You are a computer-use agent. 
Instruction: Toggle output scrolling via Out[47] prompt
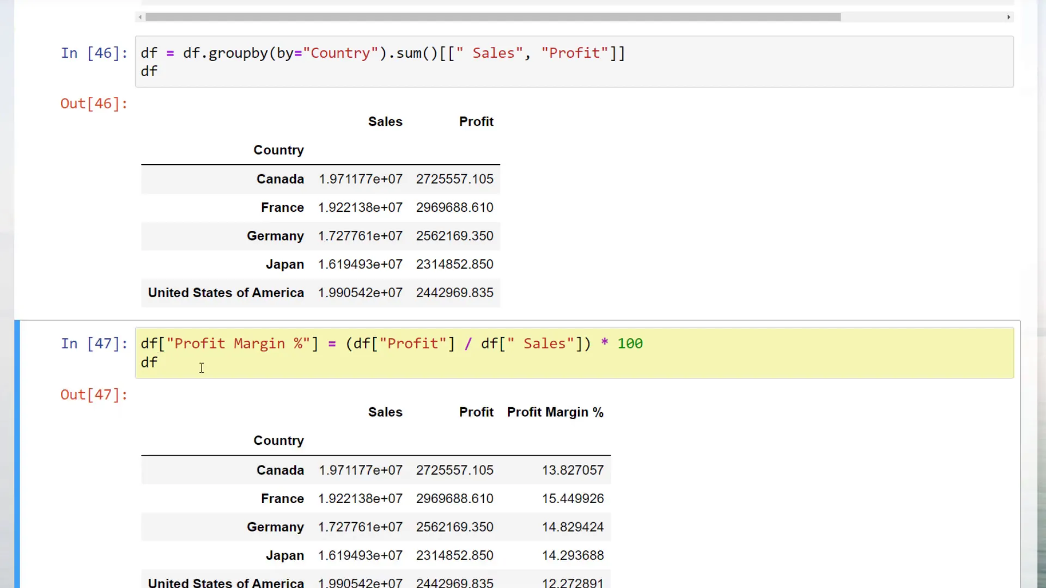click(x=94, y=395)
